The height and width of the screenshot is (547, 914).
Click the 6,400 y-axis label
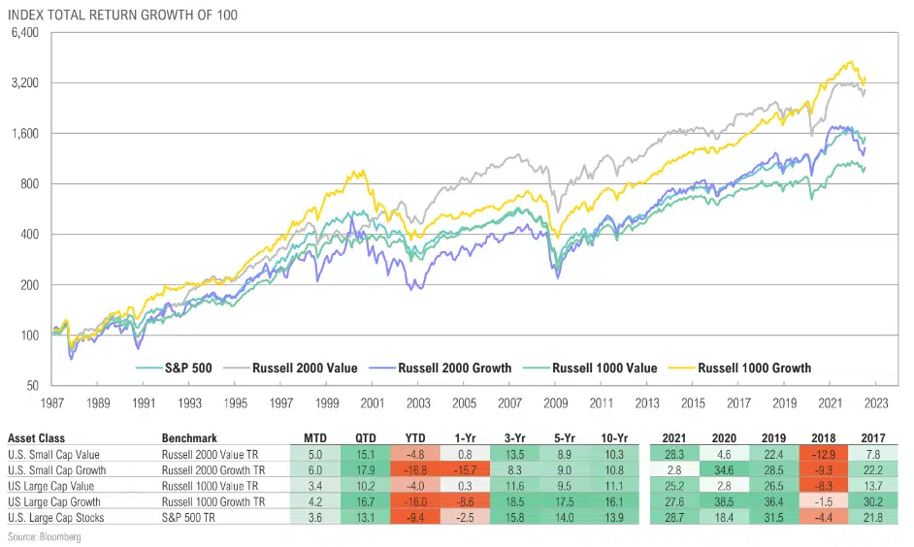(x=22, y=32)
